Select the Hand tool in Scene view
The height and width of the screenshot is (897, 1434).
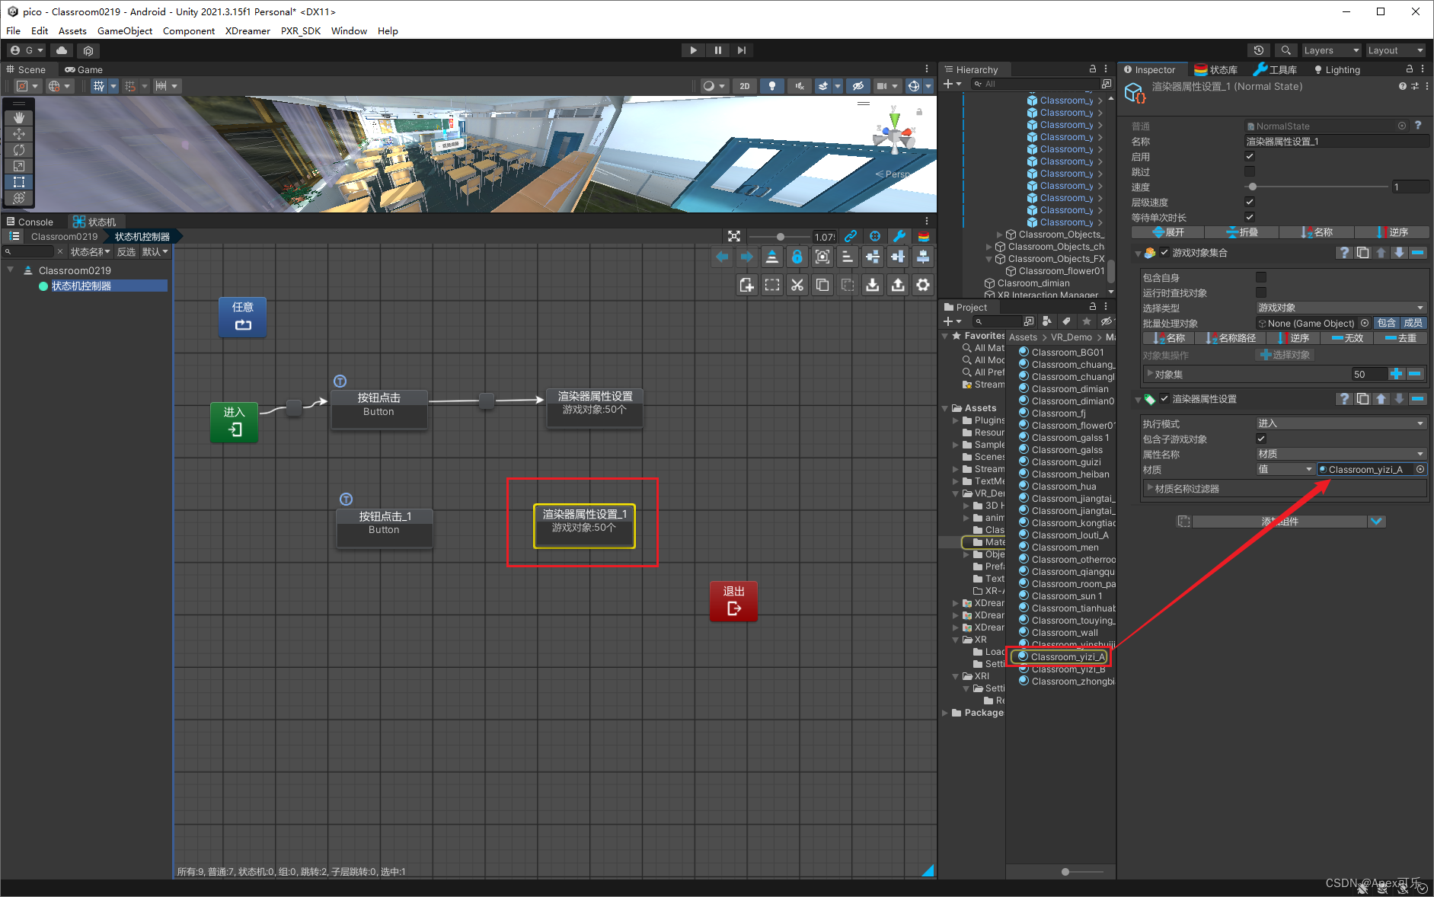click(x=19, y=118)
